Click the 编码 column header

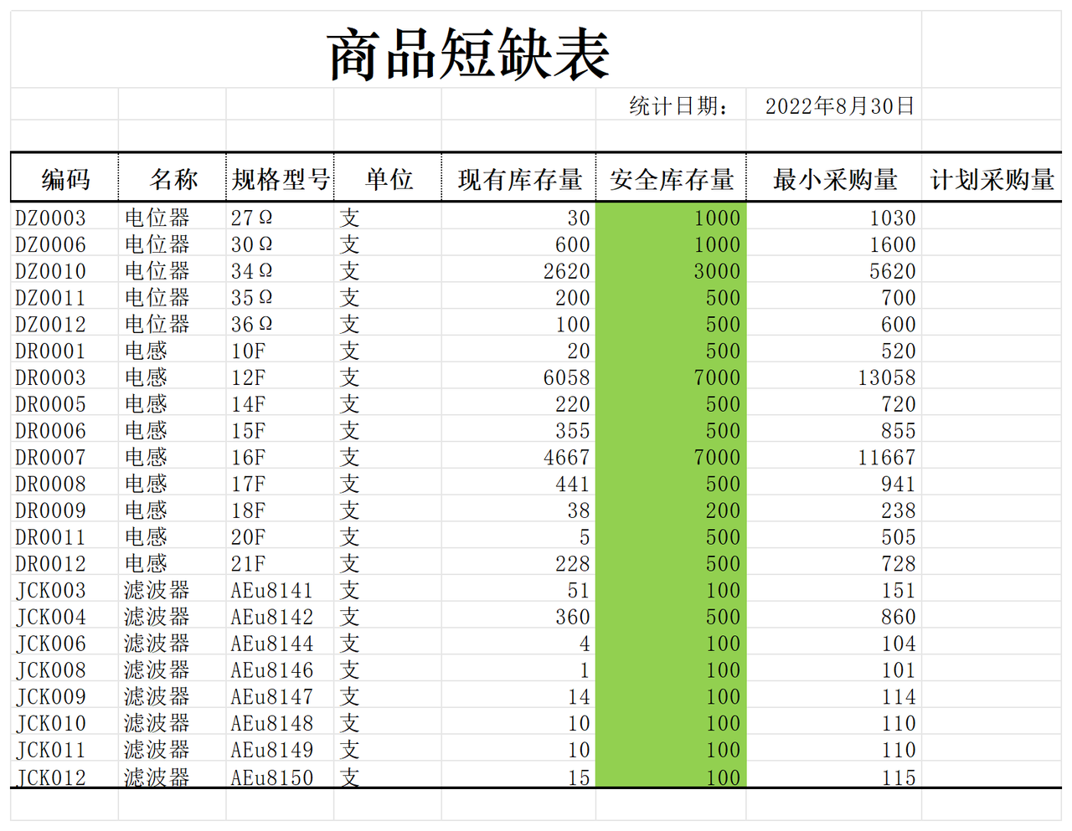tap(64, 178)
